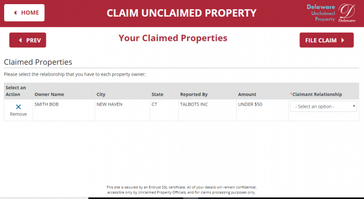Click the left arrow on HOME button

pyautogui.click(x=15, y=13)
